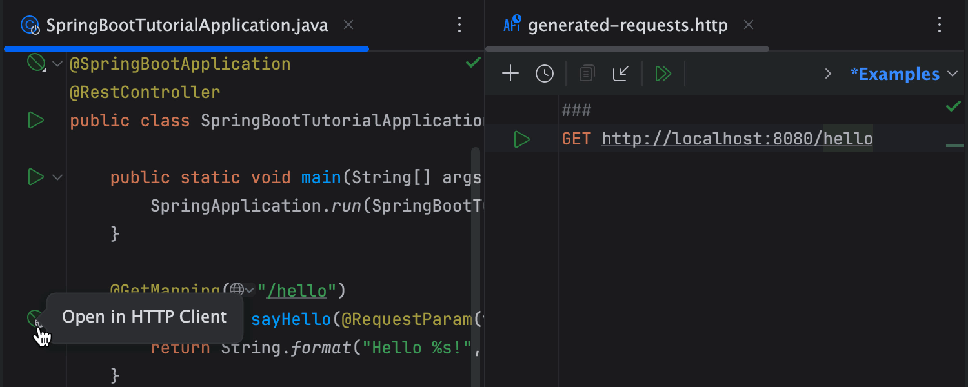Run the GET hello request
The image size is (968, 387).
click(521, 139)
